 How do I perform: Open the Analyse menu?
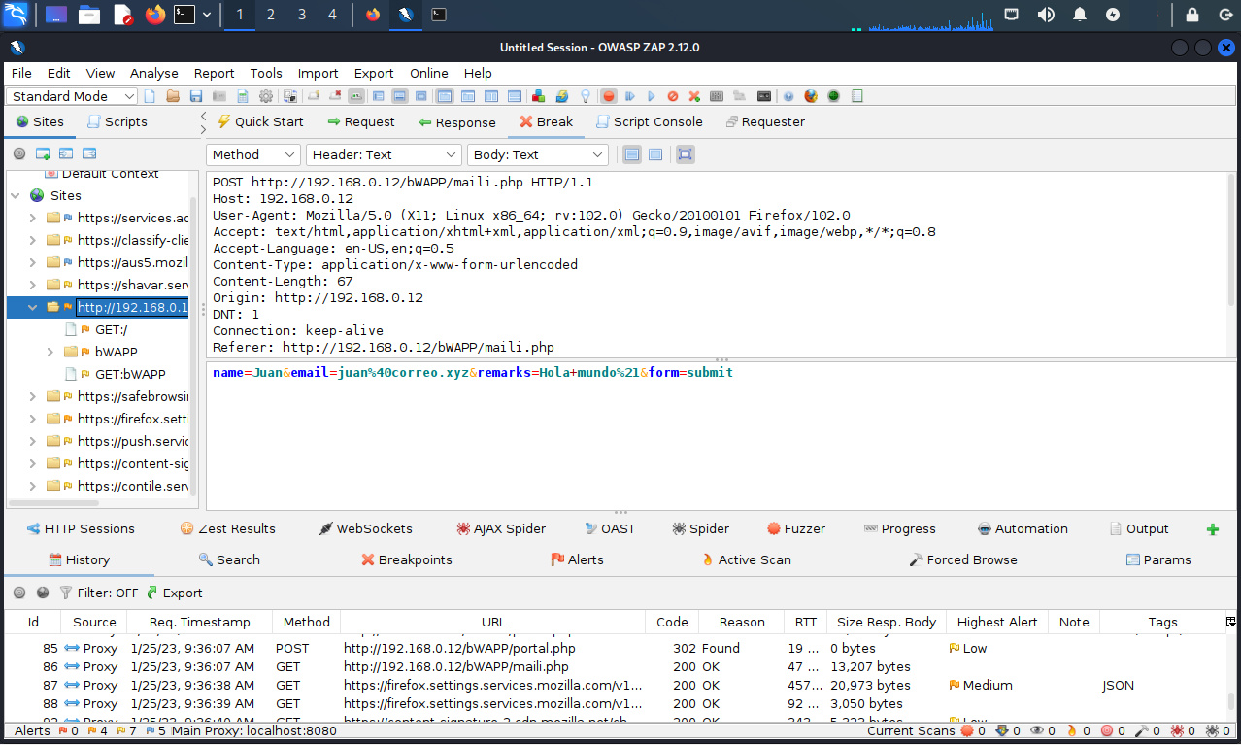(153, 73)
